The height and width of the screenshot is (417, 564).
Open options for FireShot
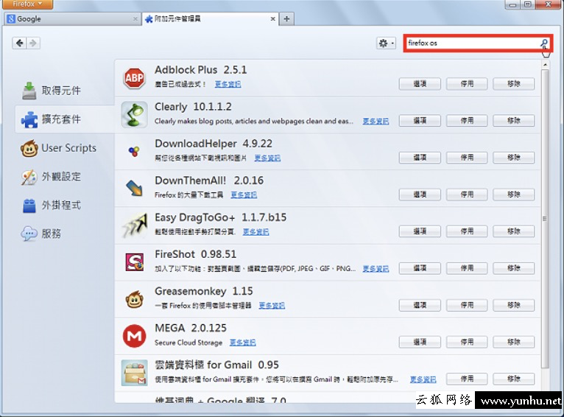click(x=420, y=268)
